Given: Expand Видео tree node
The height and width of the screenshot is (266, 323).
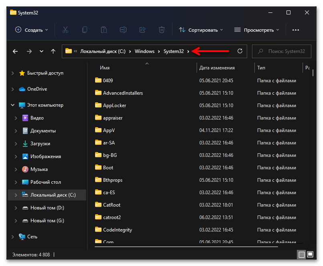Looking at the screenshot, I should click(16, 118).
